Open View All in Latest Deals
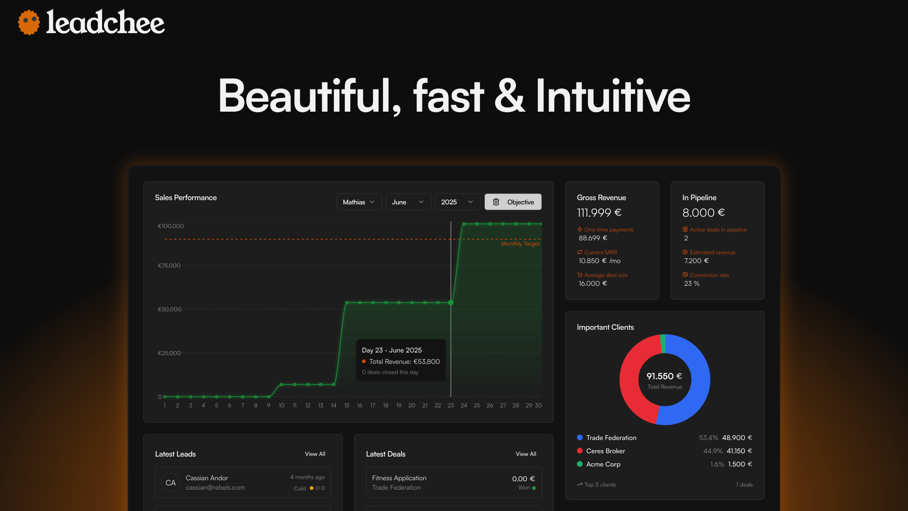This screenshot has height=511, width=908. pyautogui.click(x=526, y=454)
